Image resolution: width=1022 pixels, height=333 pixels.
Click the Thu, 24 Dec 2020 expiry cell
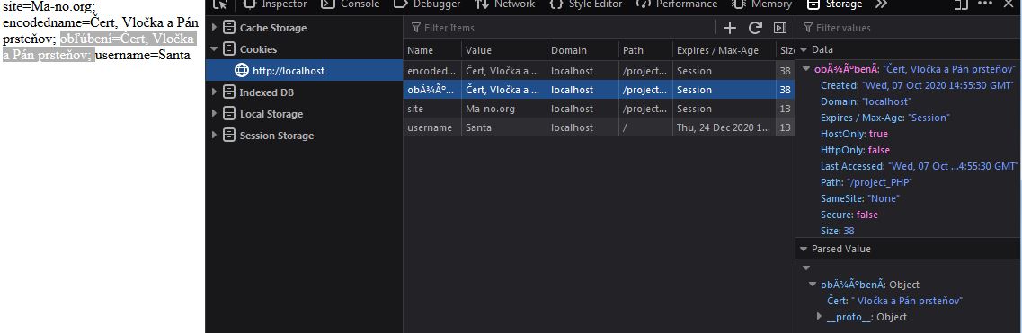(x=724, y=127)
